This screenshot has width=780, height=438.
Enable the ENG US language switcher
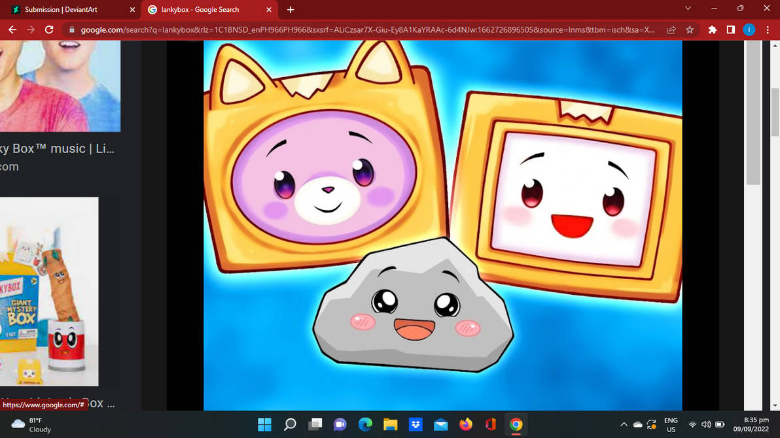671,424
